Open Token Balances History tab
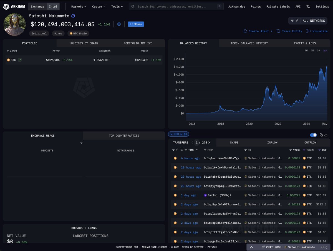This screenshot has height=251, width=333. pos(249,43)
